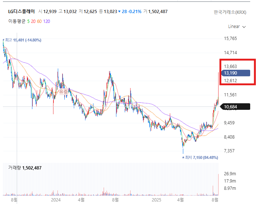256x204 pixels.
Task: Click the 이동평균 indicator label
Action: click(x=17, y=21)
